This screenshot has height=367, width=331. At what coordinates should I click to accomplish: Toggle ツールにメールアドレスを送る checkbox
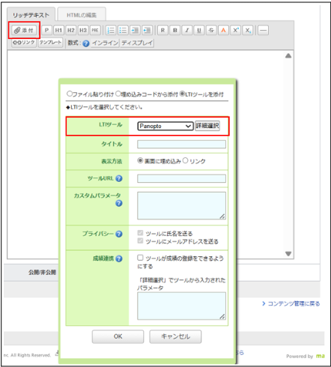(140, 240)
